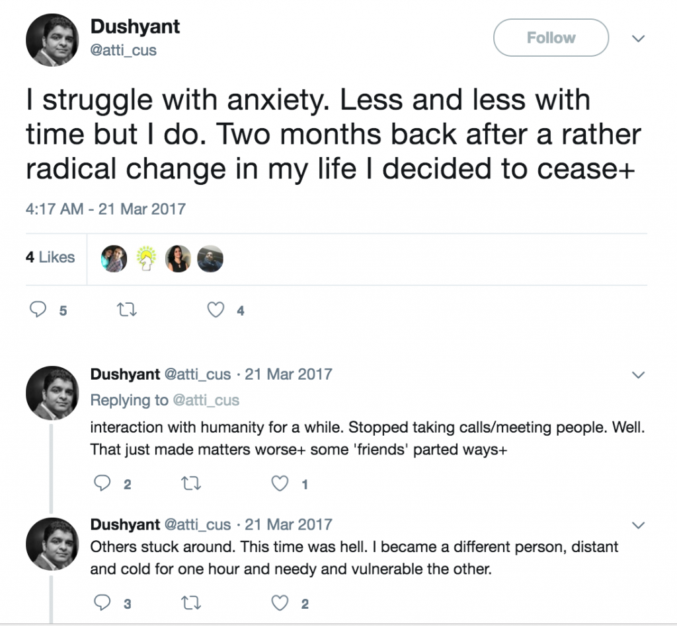Click the @atti_cus handle under header name
This screenshot has width=677, height=626.
[124, 50]
